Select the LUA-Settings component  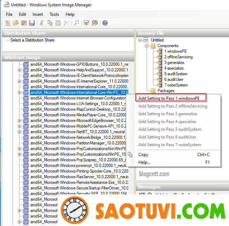[x=78, y=104]
